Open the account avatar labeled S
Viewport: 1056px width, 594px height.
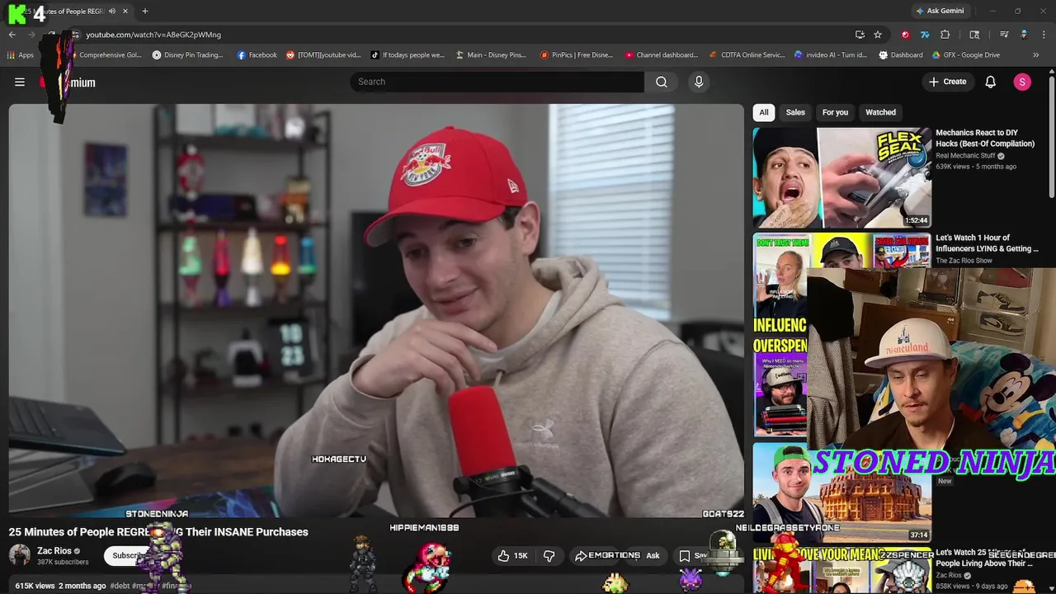point(1022,82)
